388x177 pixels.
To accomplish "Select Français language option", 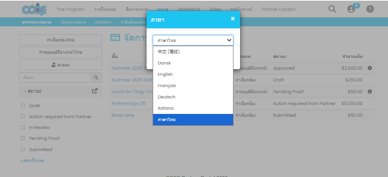I will click(x=193, y=86).
